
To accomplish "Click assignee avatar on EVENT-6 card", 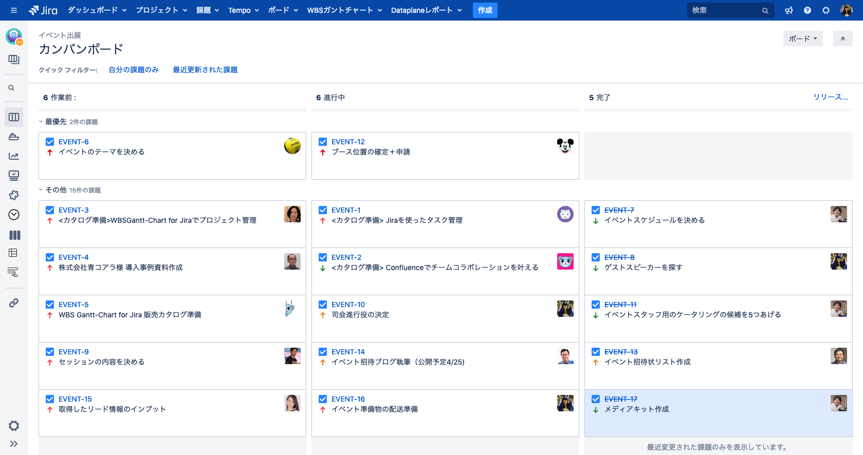I will tap(292, 146).
